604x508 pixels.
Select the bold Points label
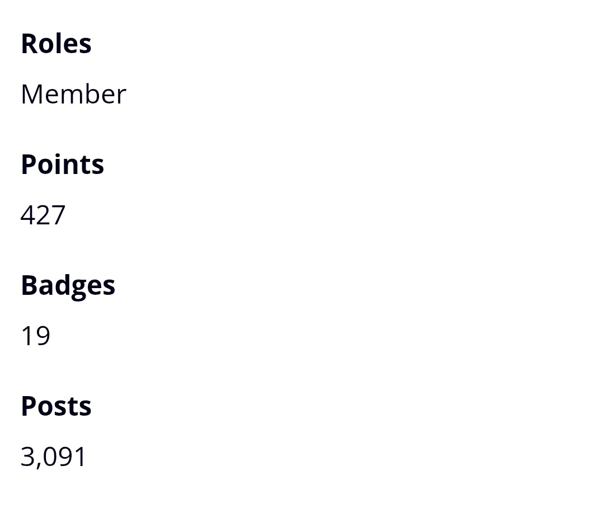pos(62,164)
